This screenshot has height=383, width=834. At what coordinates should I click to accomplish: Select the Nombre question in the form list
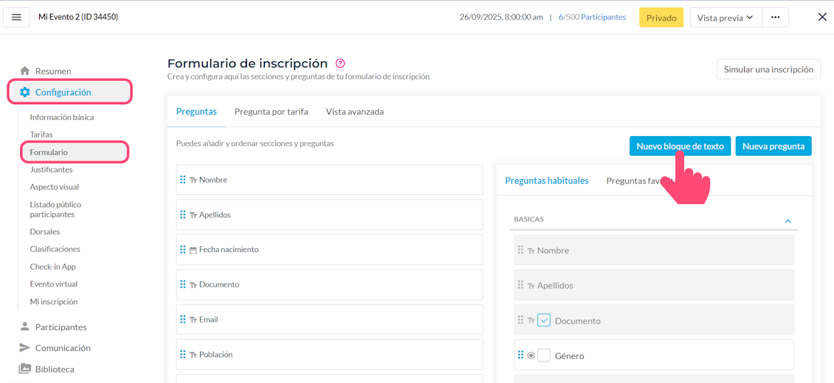(329, 180)
